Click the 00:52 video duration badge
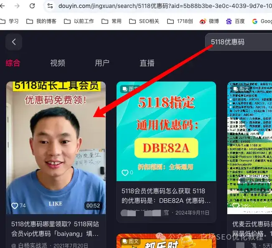The height and width of the screenshot is (248, 272). (x=93, y=206)
